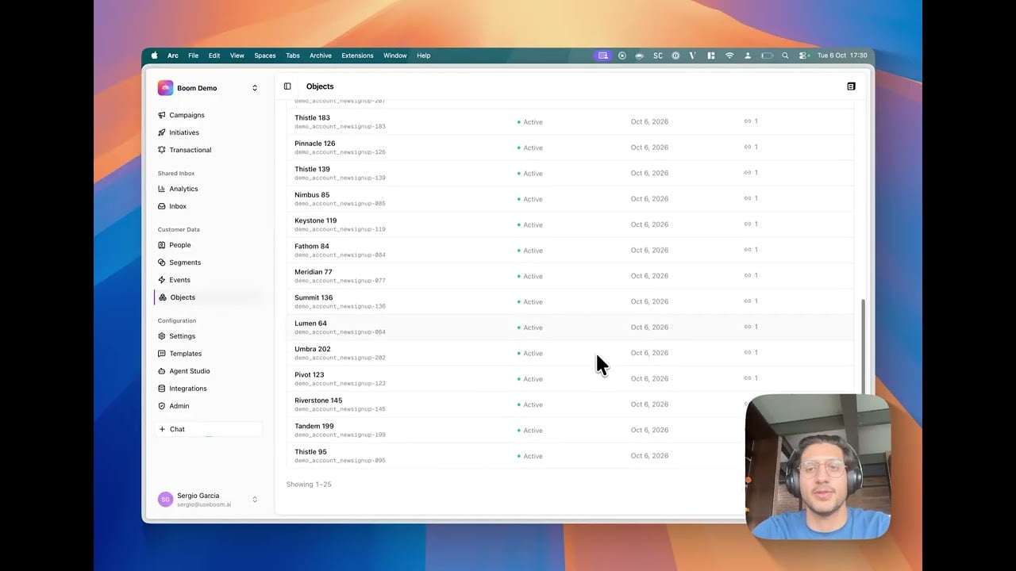Open Segments under Customer Data
The image size is (1016, 571).
click(x=185, y=263)
